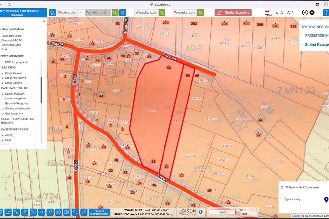
Task: Activate the geolocation arrow tool
Action: click(50, 212)
